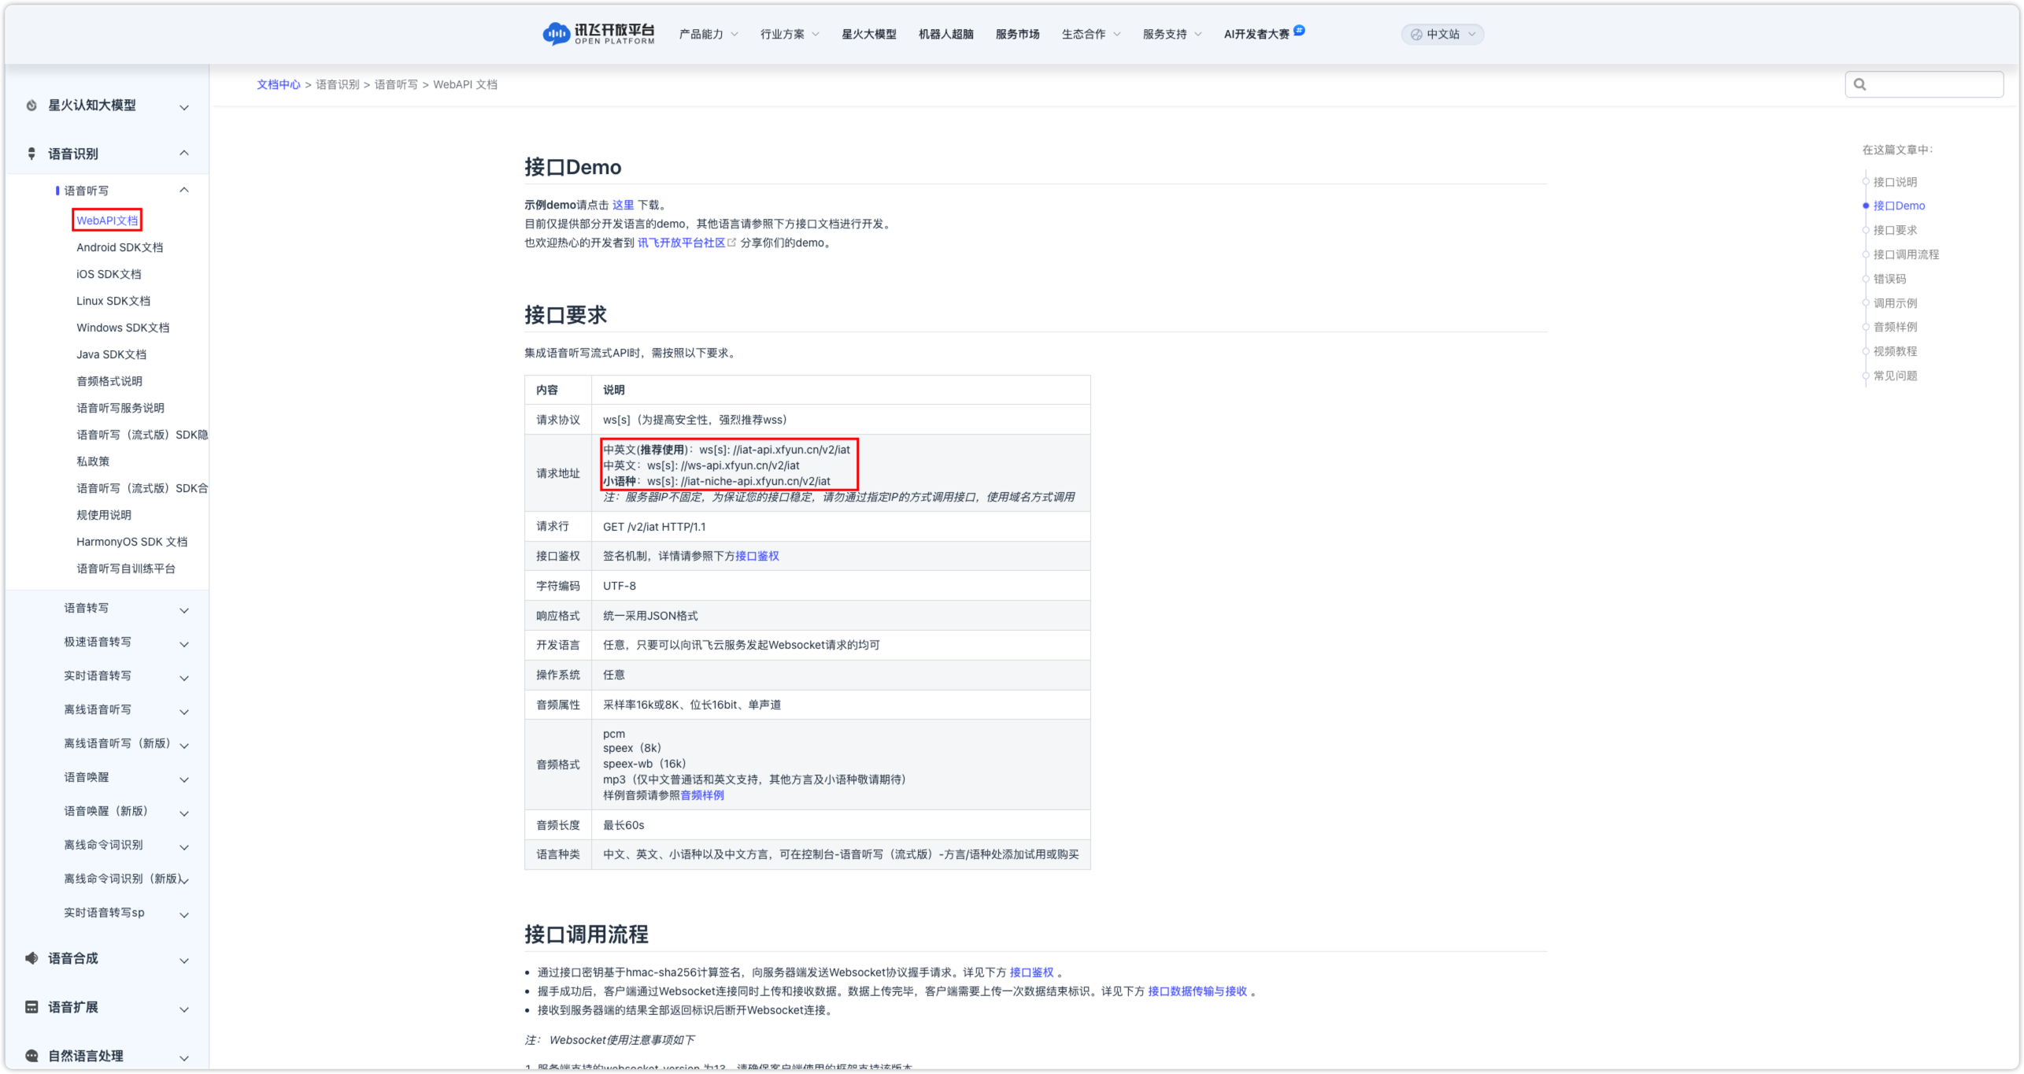The image size is (2024, 1074).
Task: Click the 讯飞开放平台 logo
Action: pyautogui.click(x=598, y=34)
